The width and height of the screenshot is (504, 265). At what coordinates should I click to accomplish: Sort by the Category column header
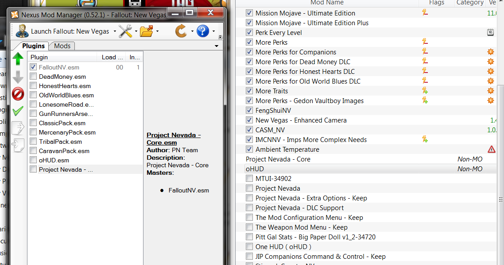click(x=470, y=3)
